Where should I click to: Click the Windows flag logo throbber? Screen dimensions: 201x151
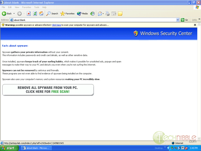(x=197, y=7)
